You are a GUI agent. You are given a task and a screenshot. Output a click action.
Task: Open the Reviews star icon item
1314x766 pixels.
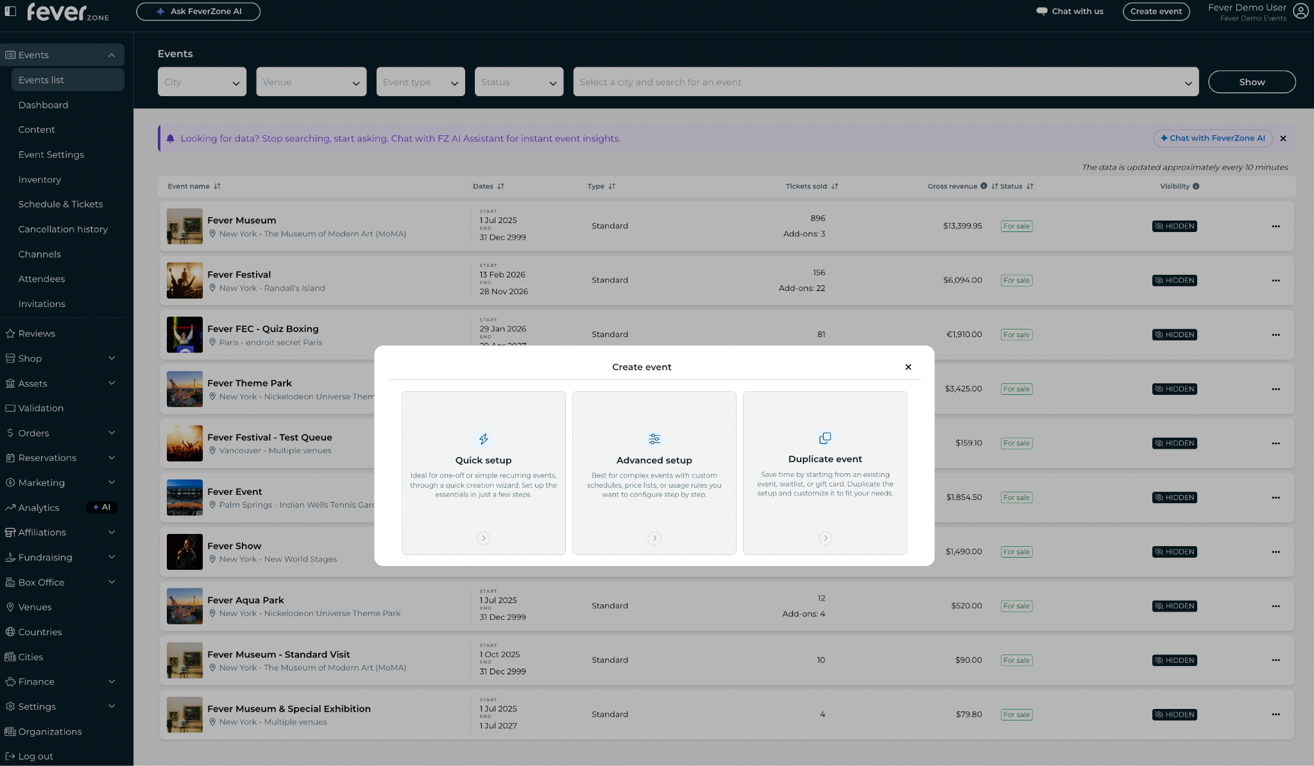[10, 334]
